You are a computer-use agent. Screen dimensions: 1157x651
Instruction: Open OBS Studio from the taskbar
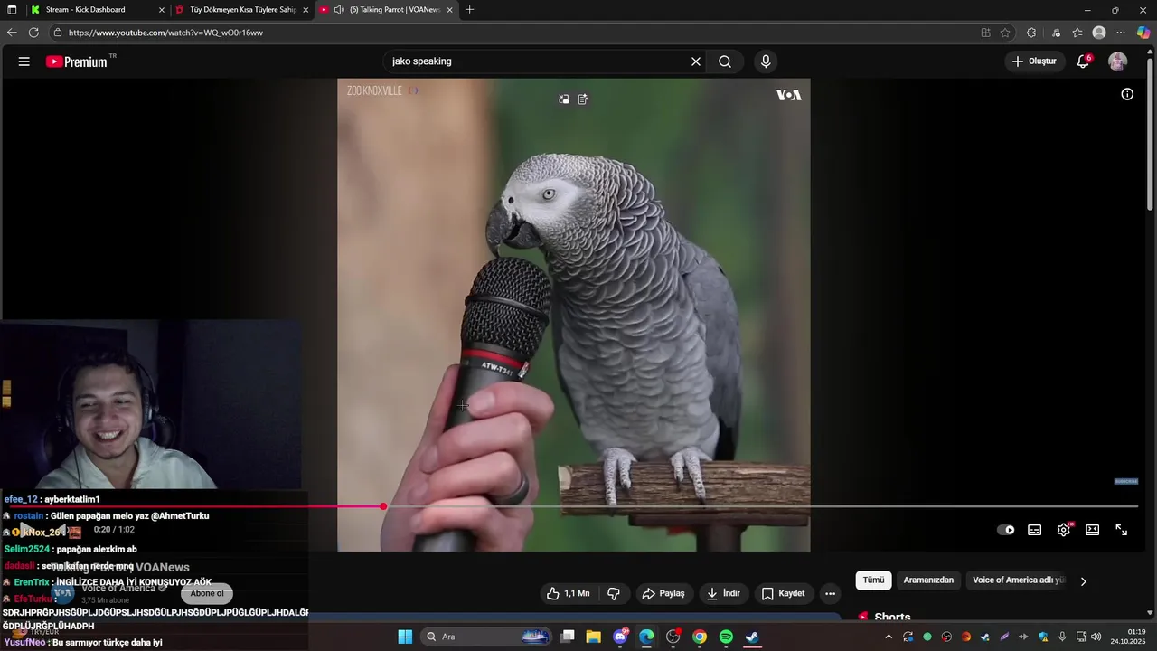[x=673, y=637]
